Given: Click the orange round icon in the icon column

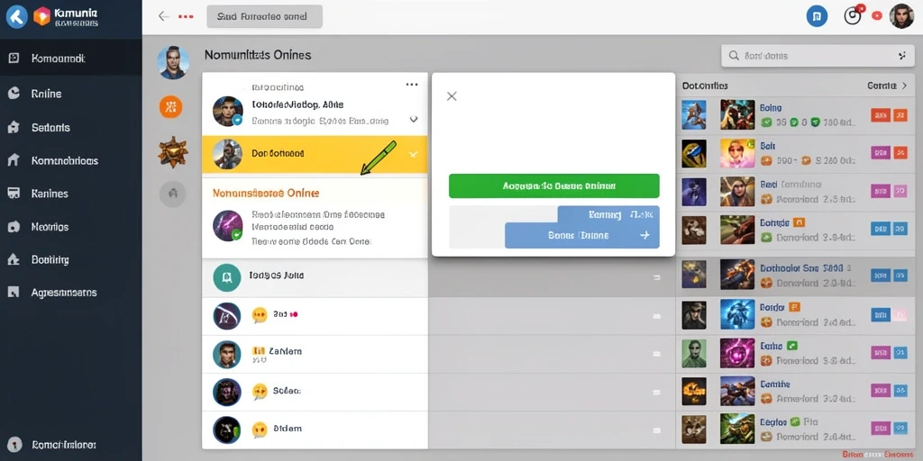Looking at the screenshot, I should (x=170, y=106).
